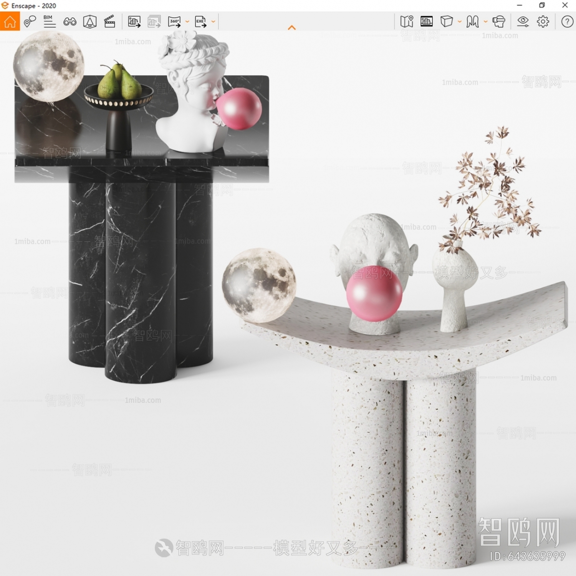Open the BIM info panel
This screenshot has width=576, height=576.
[50, 22]
